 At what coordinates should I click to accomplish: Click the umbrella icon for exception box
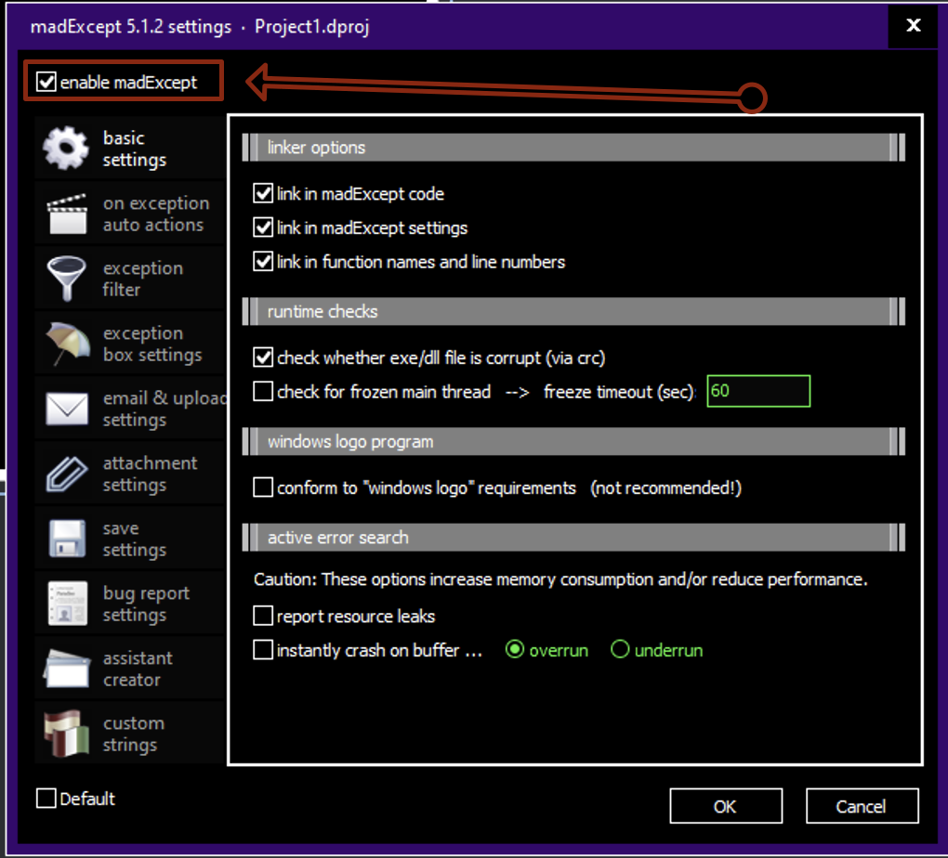pyautogui.click(x=67, y=344)
